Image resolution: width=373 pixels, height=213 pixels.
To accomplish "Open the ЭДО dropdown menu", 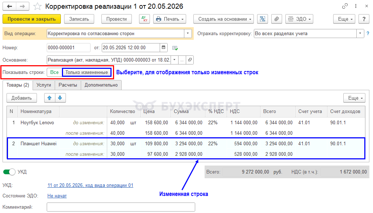I will coord(299,19).
